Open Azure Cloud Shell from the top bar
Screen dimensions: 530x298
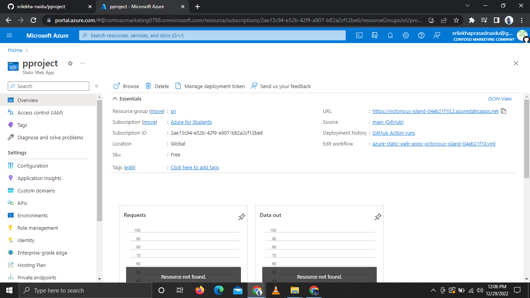click(359, 35)
